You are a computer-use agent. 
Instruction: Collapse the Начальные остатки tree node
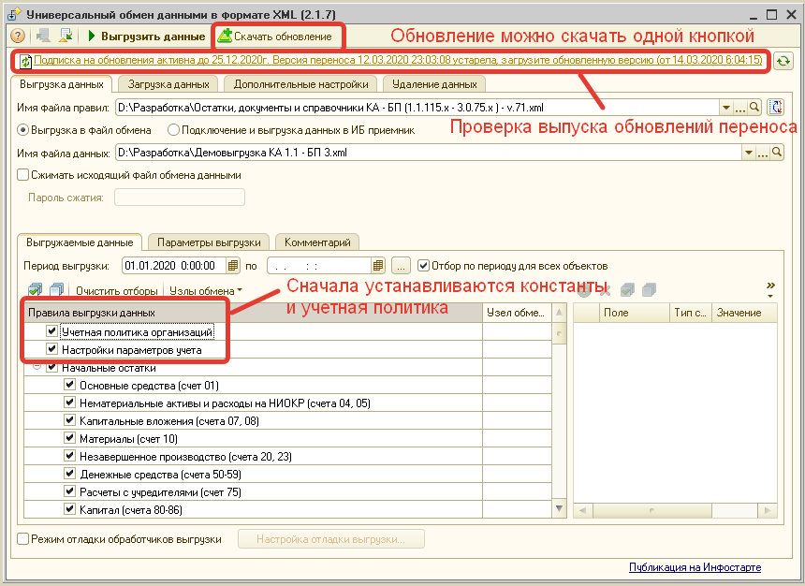click(x=38, y=367)
